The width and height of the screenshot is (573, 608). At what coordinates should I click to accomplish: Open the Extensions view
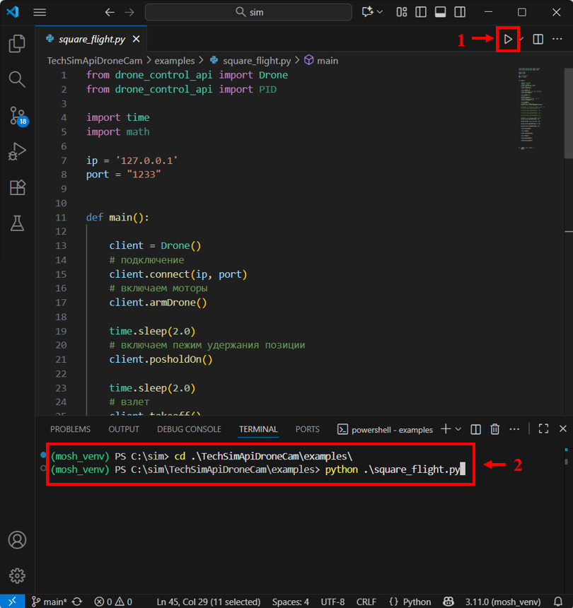[x=17, y=187]
